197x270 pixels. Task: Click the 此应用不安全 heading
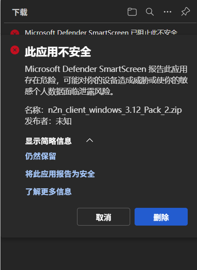[58, 52]
